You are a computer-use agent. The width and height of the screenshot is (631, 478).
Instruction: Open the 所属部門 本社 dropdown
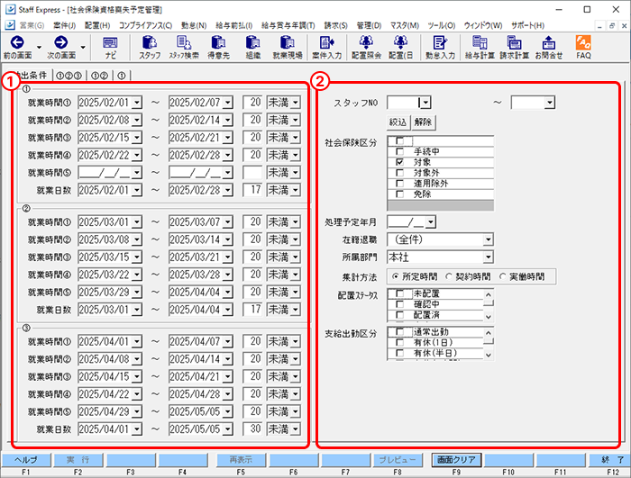(488, 257)
